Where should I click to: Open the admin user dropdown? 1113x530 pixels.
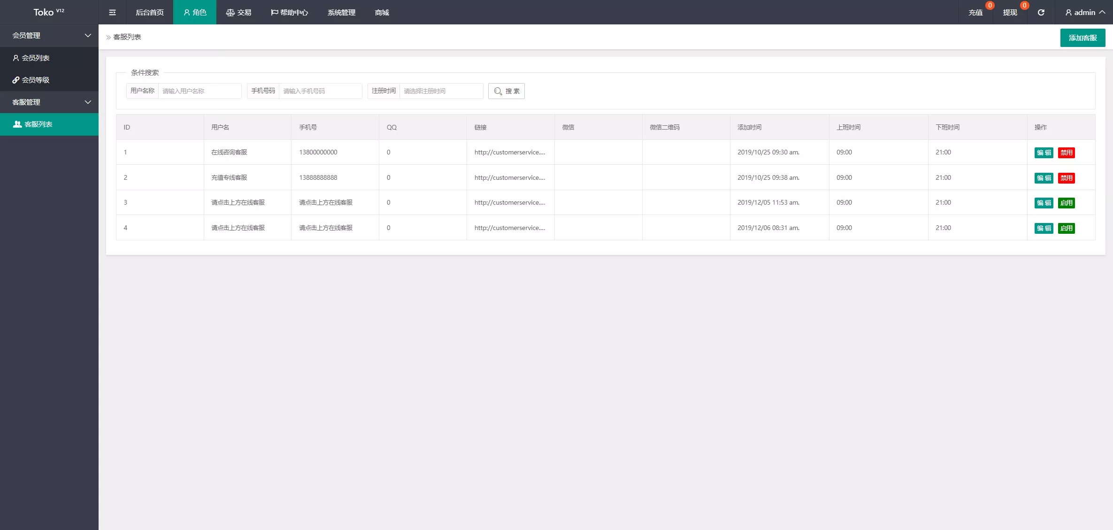tap(1084, 13)
